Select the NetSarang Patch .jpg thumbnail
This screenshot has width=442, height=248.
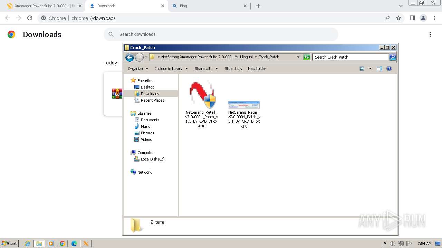click(x=244, y=105)
